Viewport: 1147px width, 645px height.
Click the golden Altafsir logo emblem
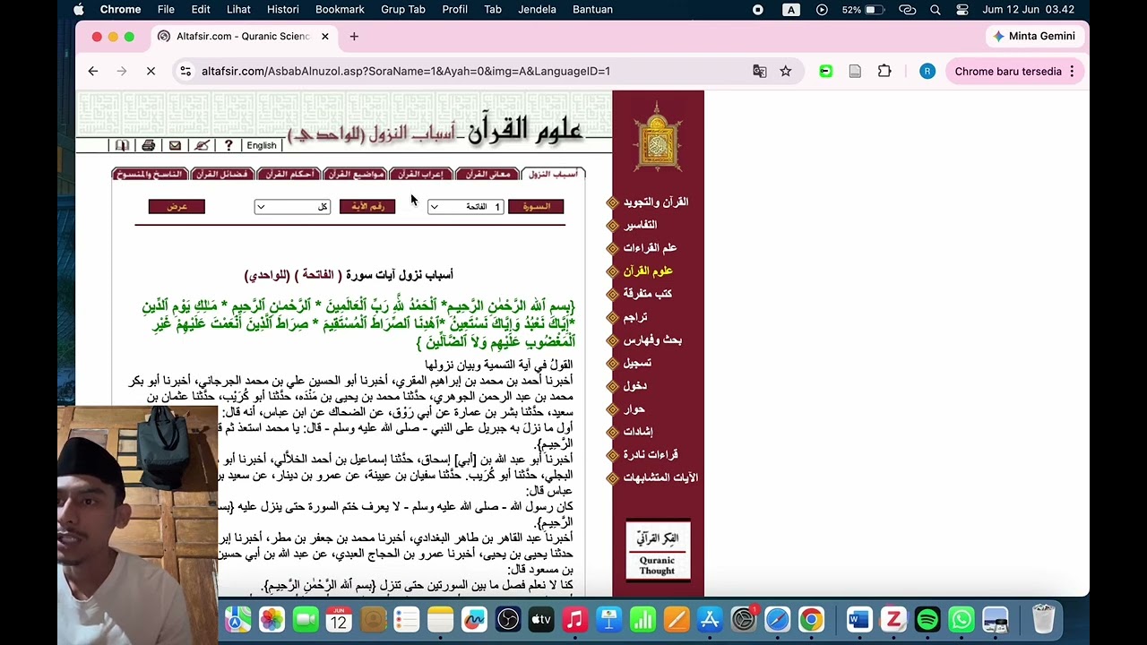658,136
